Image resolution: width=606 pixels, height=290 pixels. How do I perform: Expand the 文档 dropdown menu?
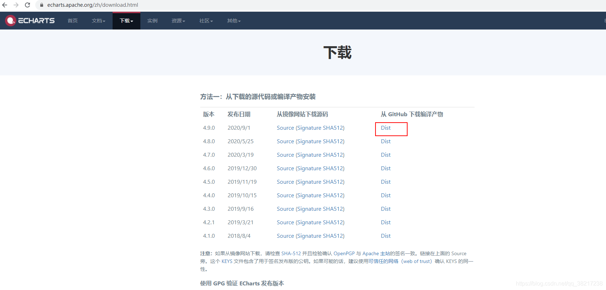click(x=98, y=21)
